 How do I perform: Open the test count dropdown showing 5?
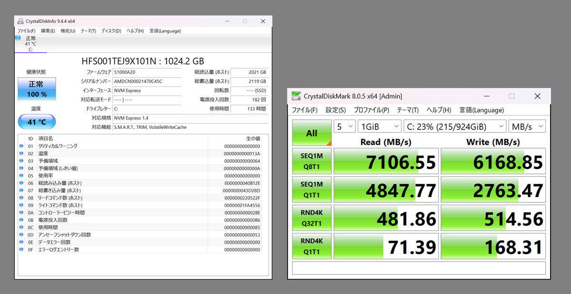[345, 126]
